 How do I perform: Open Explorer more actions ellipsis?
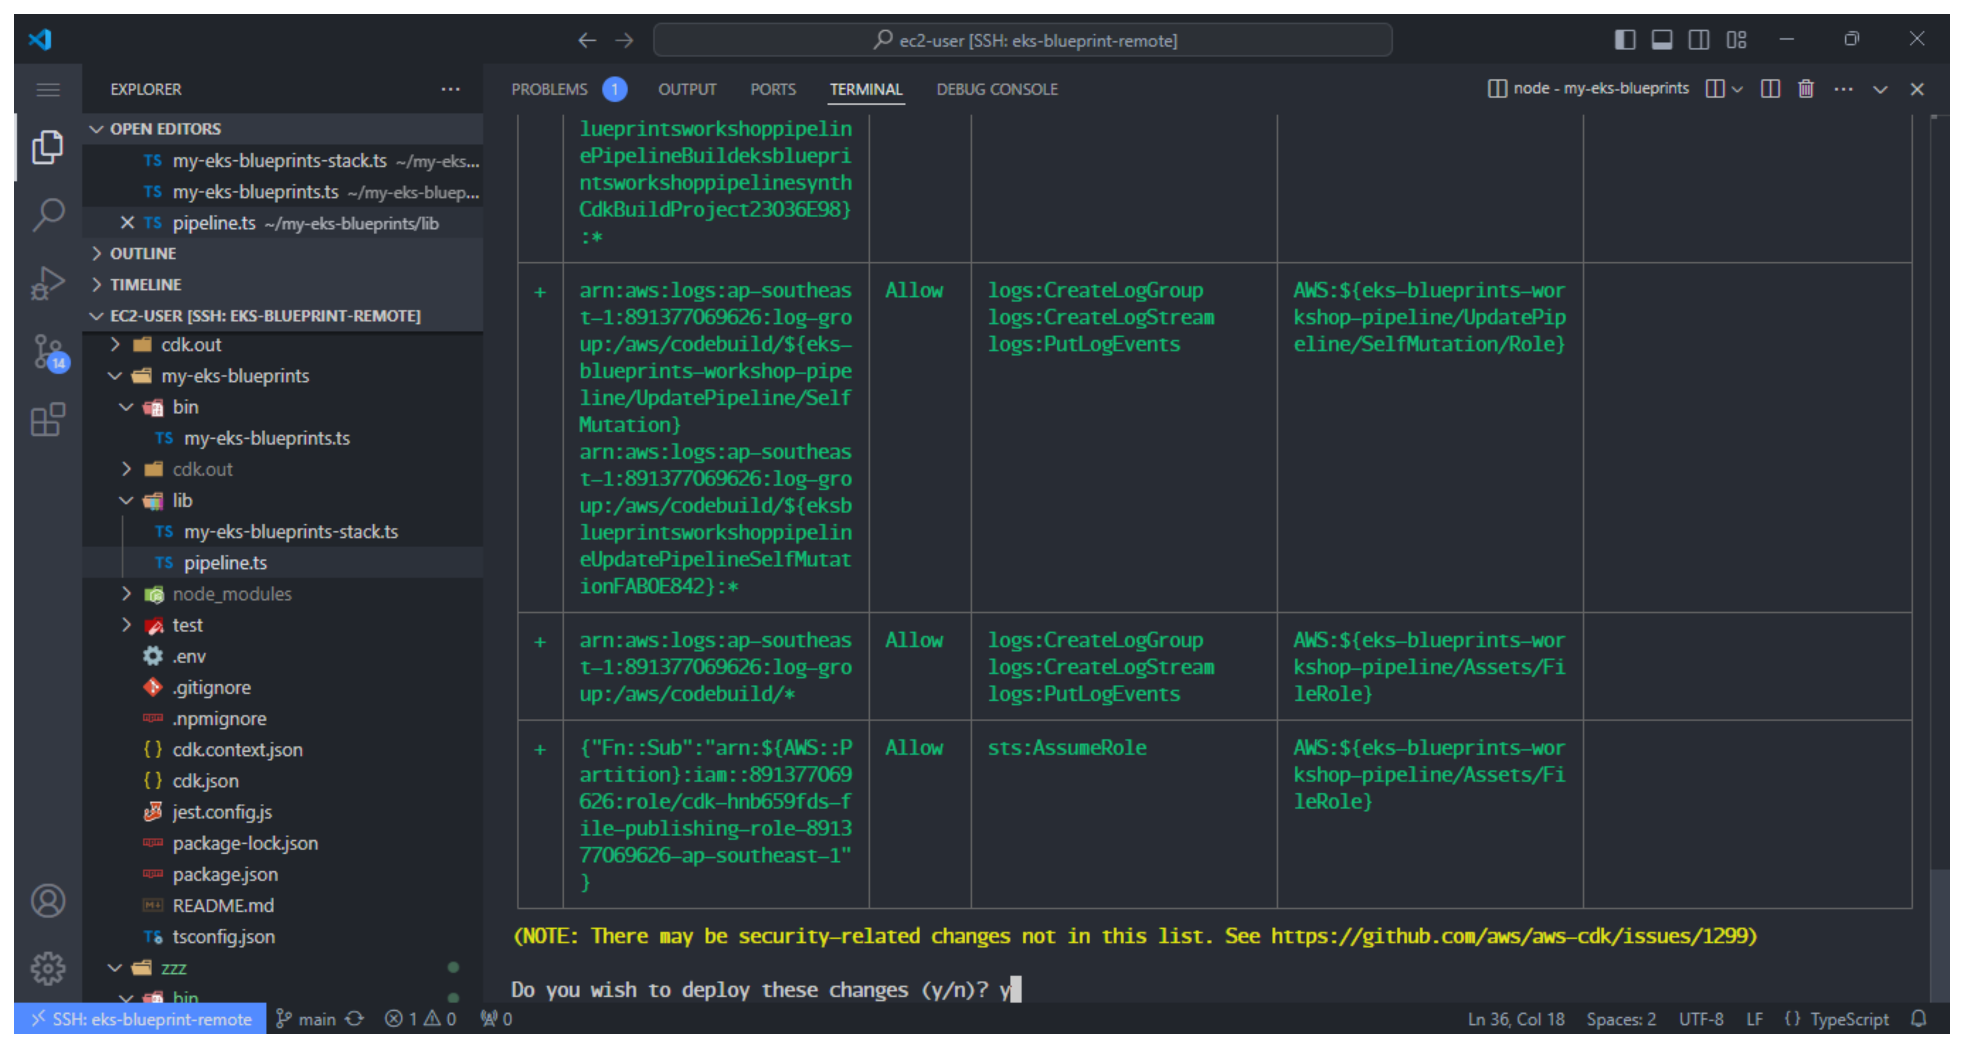[451, 89]
